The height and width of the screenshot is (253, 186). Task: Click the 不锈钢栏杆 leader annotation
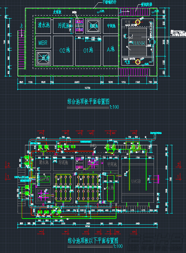[109, 2]
